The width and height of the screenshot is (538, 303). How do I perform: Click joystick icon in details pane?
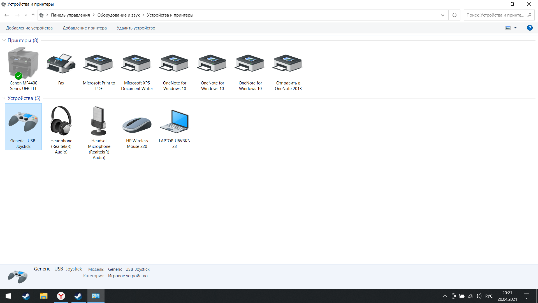[x=18, y=276]
